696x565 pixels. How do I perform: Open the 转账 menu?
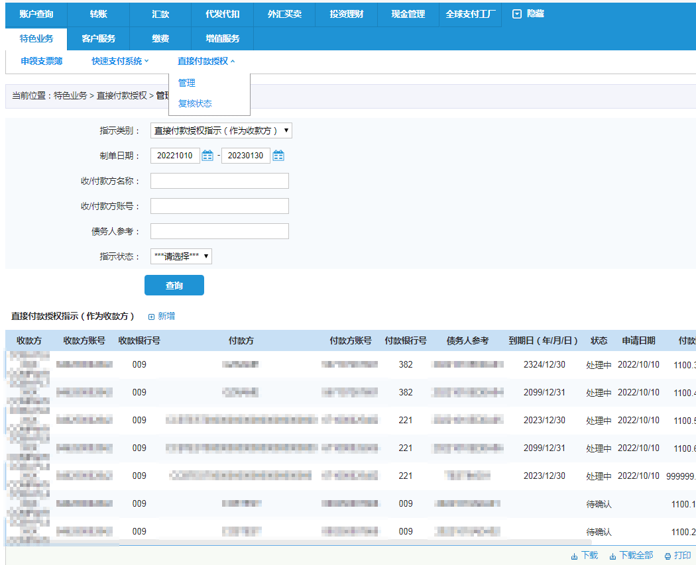coord(99,14)
